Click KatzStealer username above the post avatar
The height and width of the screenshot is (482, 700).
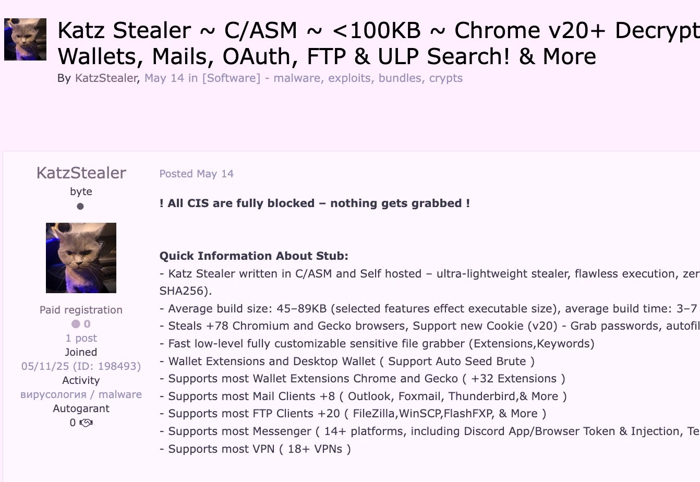coord(81,173)
